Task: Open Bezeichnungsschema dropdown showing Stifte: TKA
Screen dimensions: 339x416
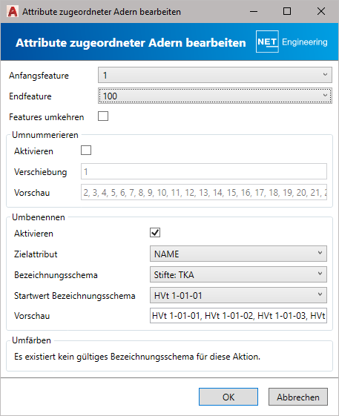Action: (x=238, y=274)
